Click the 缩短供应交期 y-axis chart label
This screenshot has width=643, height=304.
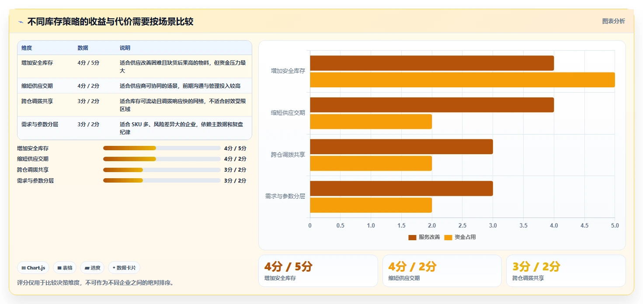tap(288, 113)
